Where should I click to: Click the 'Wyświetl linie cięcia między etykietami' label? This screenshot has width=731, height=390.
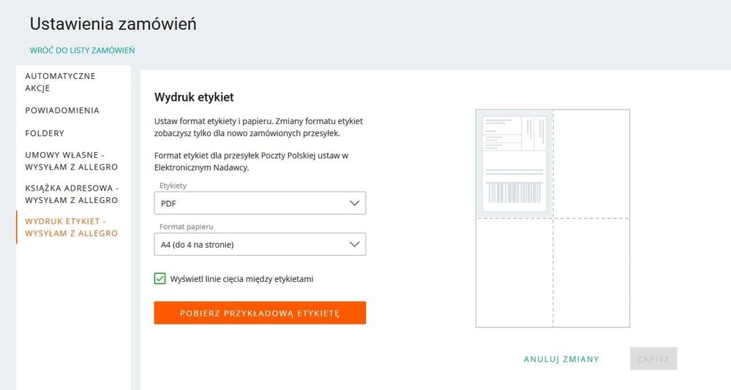(x=241, y=279)
